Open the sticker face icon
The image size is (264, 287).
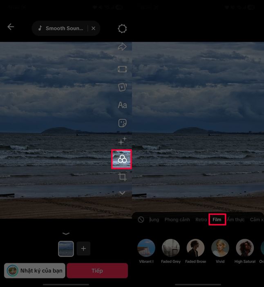coord(122,123)
